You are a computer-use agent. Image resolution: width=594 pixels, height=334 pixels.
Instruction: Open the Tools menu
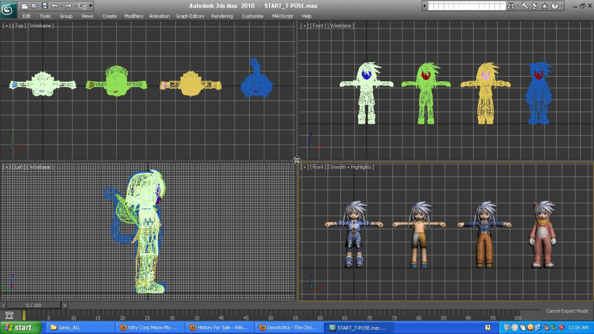click(x=45, y=16)
